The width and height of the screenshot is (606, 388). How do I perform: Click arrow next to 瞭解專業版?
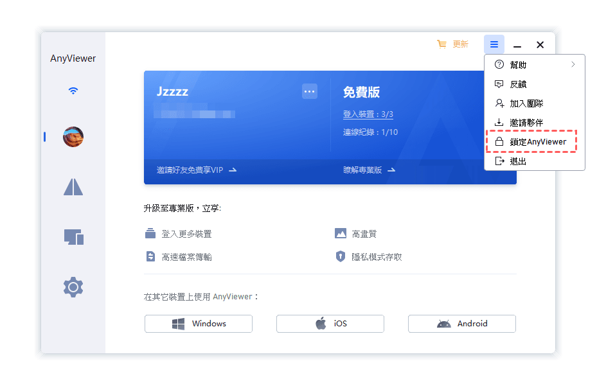(391, 170)
